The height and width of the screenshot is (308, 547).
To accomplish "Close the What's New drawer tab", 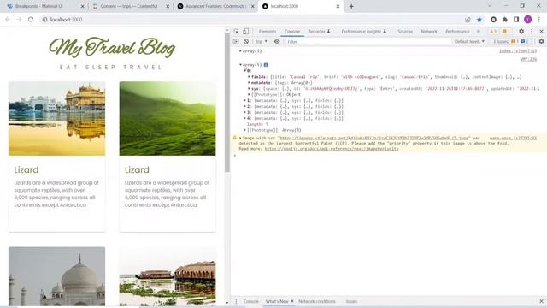I will (x=292, y=301).
